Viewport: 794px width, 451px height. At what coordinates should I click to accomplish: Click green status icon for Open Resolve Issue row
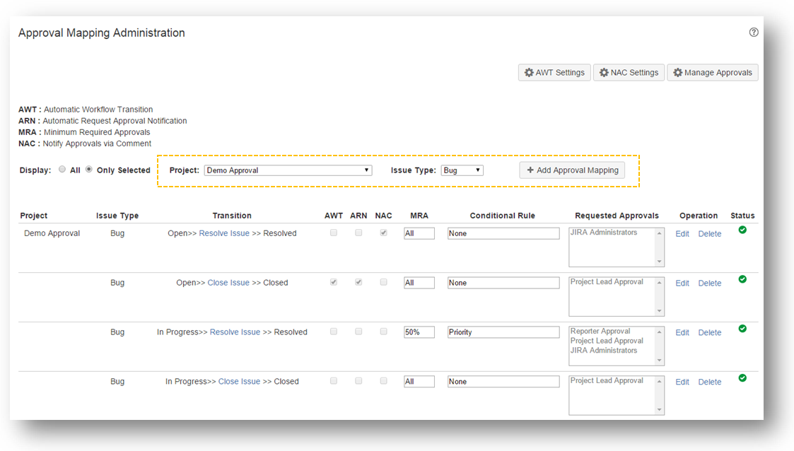pos(742,230)
